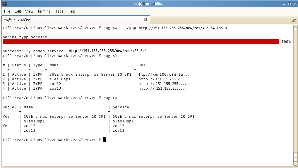
Task: Open the Terminal menu
Action: pyautogui.click(x=44, y=11)
